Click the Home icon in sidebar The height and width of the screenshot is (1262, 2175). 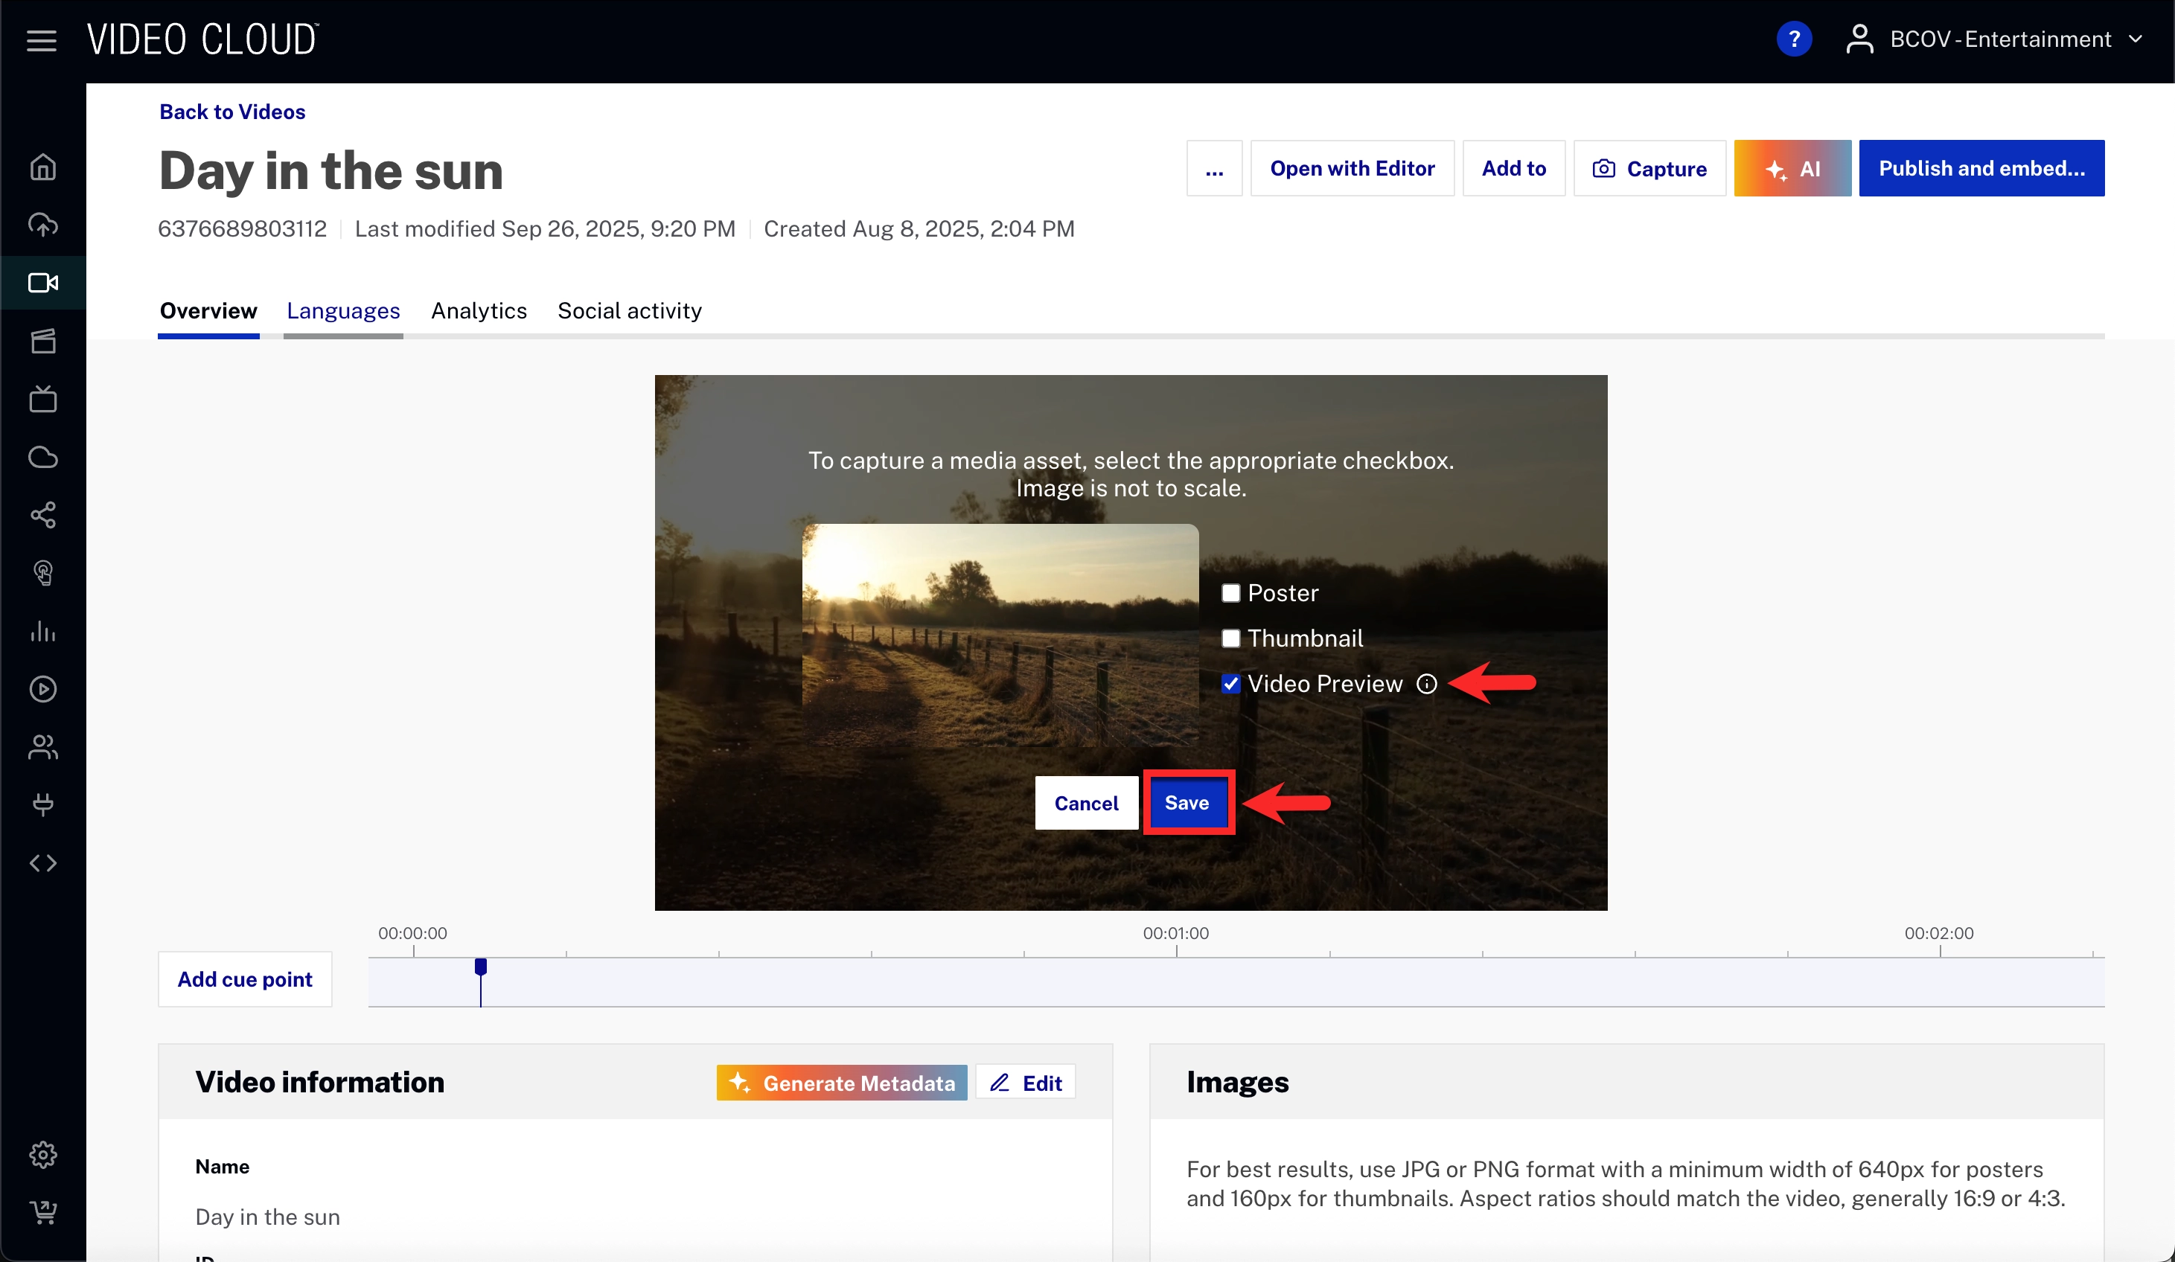(43, 167)
